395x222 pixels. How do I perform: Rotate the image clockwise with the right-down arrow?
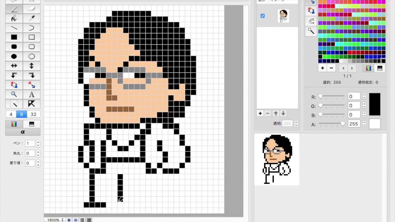pyautogui.click(x=31, y=75)
